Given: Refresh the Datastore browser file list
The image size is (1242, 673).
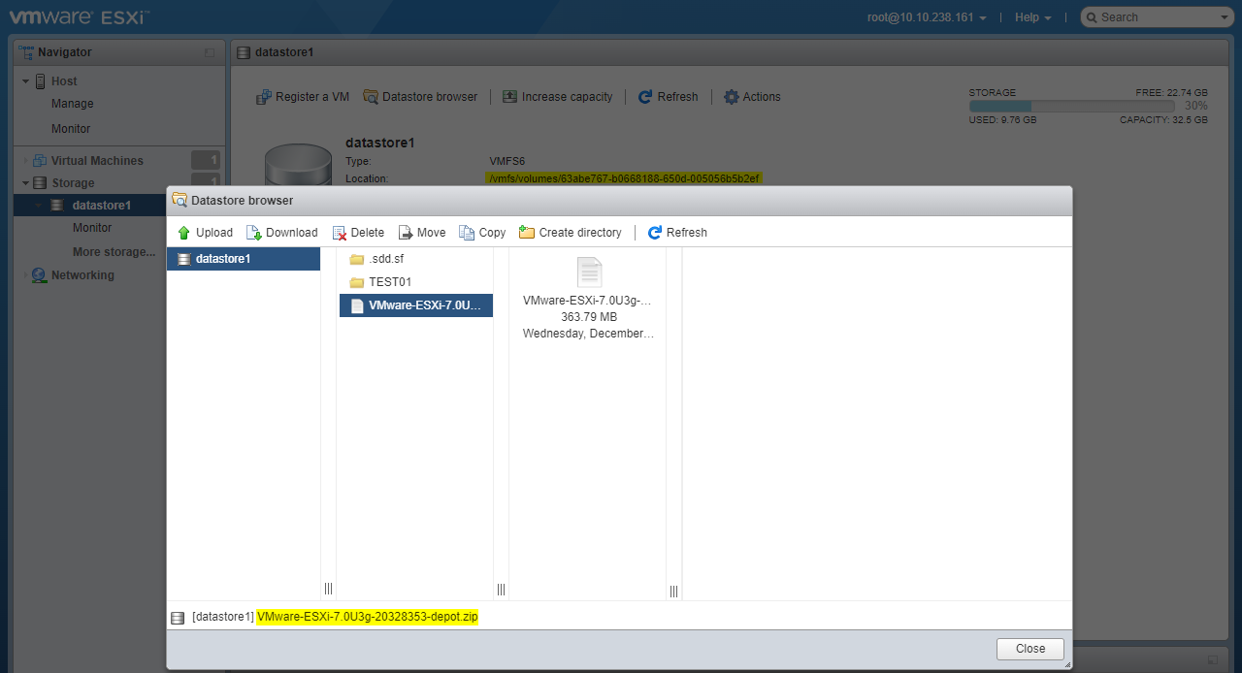Looking at the screenshot, I should pyautogui.click(x=676, y=233).
